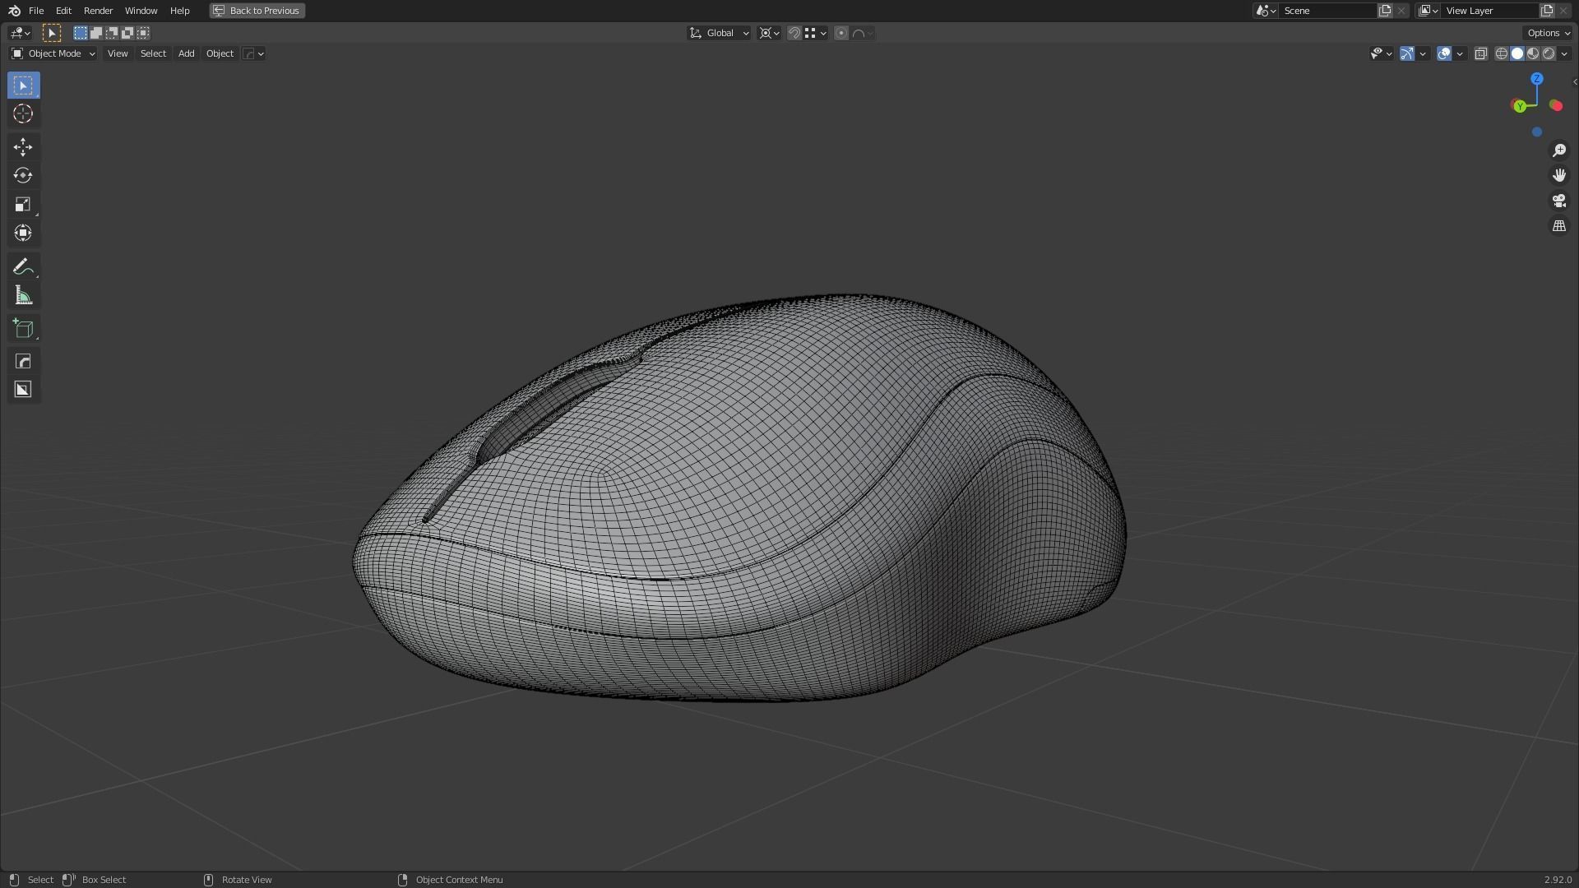The height and width of the screenshot is (888, 1579).
Task: Open the scene browse dropdown
Action: click(x=1265, y=11)
